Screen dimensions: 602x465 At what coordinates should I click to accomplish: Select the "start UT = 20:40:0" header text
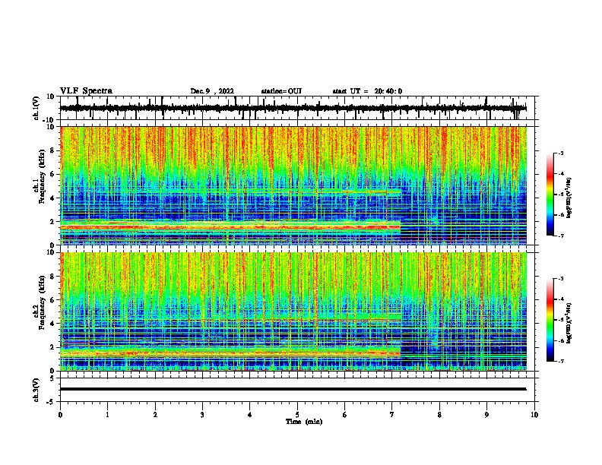(x=367, y=91)
